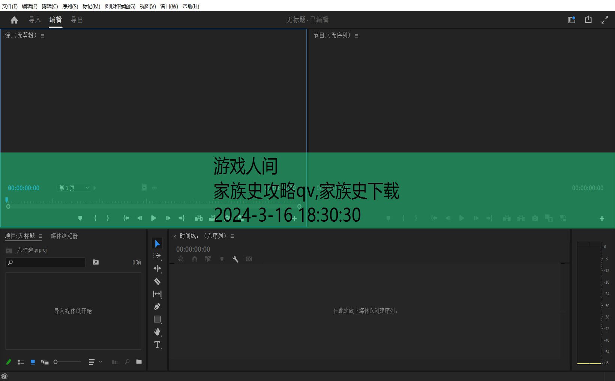
Task: Open the 第1页 page dropdown
Action: [x=74, y=188]
